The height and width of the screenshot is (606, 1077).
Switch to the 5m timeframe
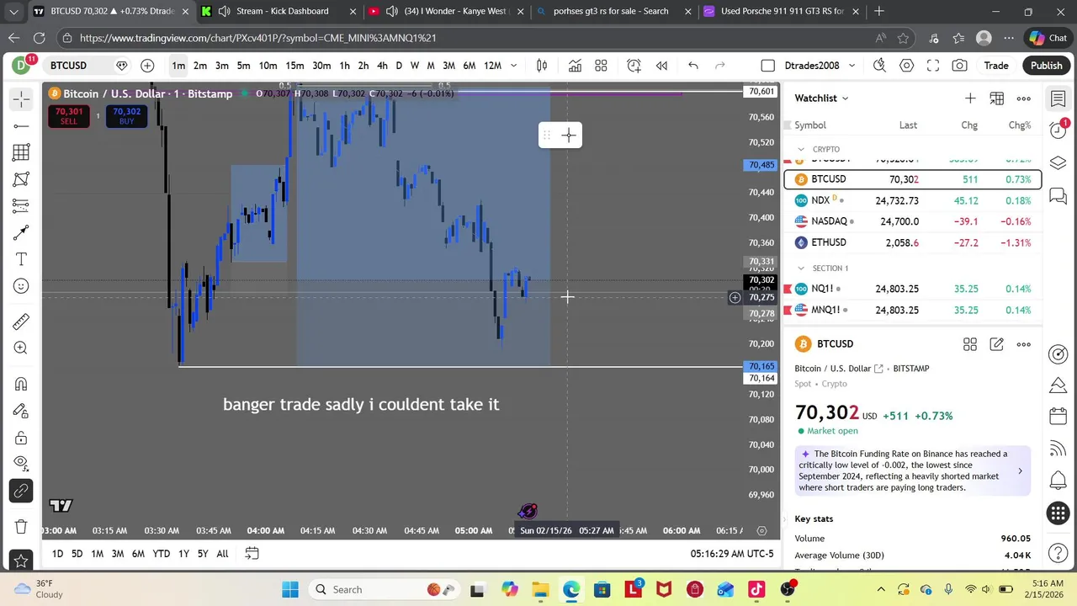[x=243, y=66]
